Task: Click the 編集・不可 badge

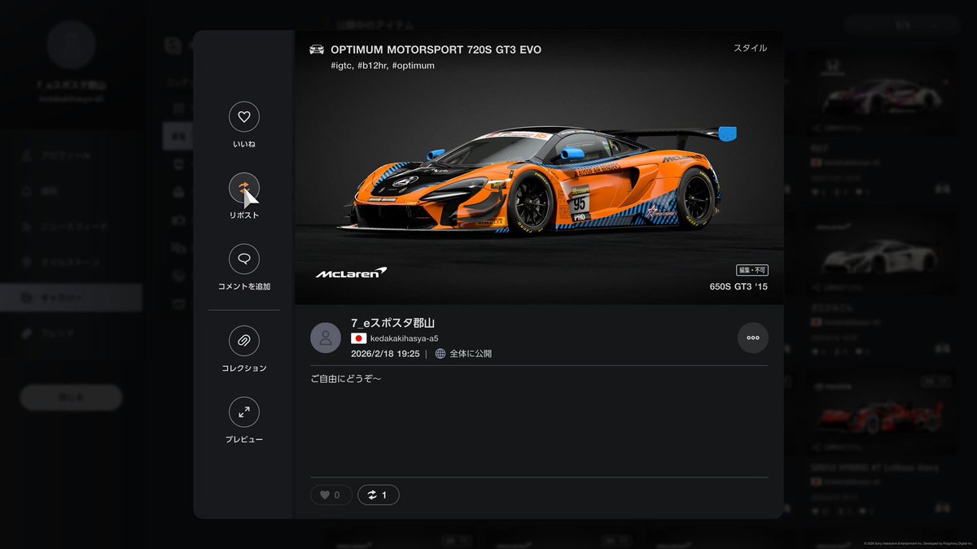Action: tap(752, 270)
